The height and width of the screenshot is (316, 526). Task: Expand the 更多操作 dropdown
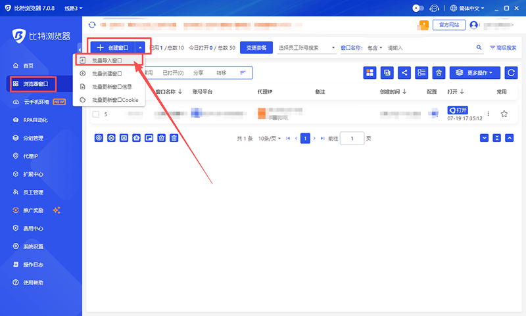click(475, 73)
